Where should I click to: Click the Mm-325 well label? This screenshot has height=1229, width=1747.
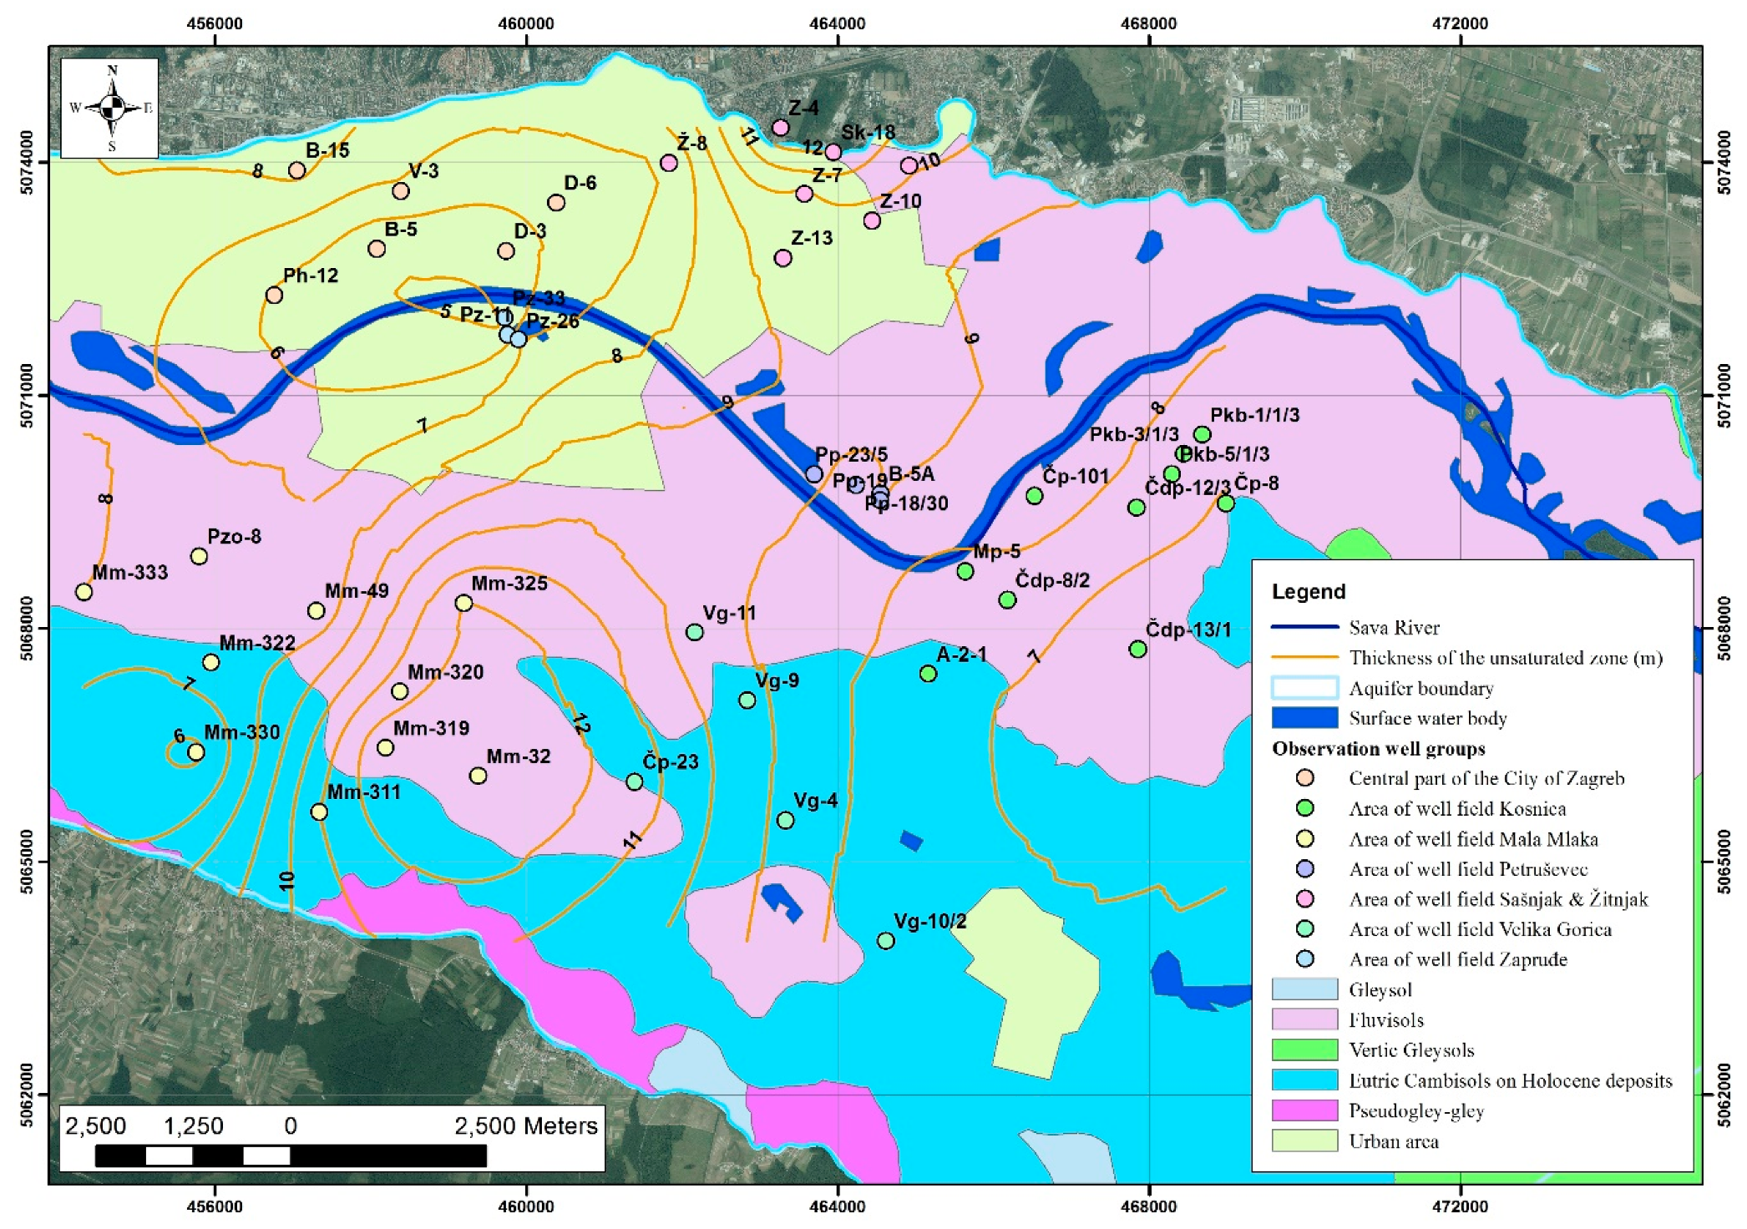509,584
